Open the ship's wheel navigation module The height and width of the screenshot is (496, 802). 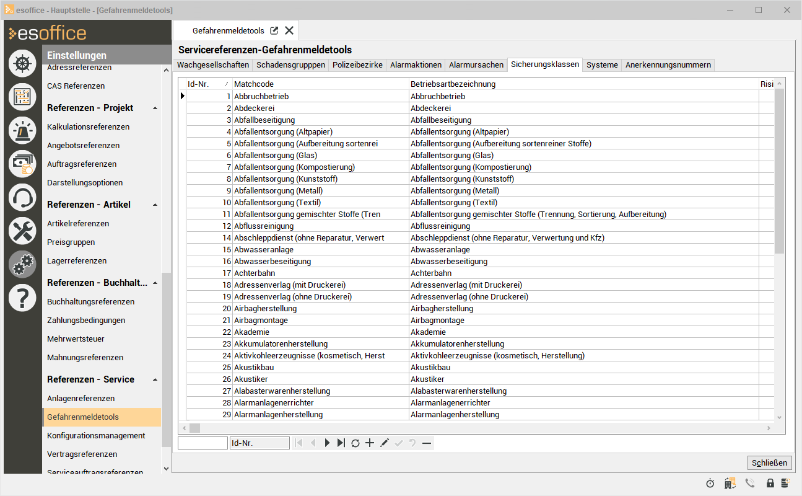22,63
